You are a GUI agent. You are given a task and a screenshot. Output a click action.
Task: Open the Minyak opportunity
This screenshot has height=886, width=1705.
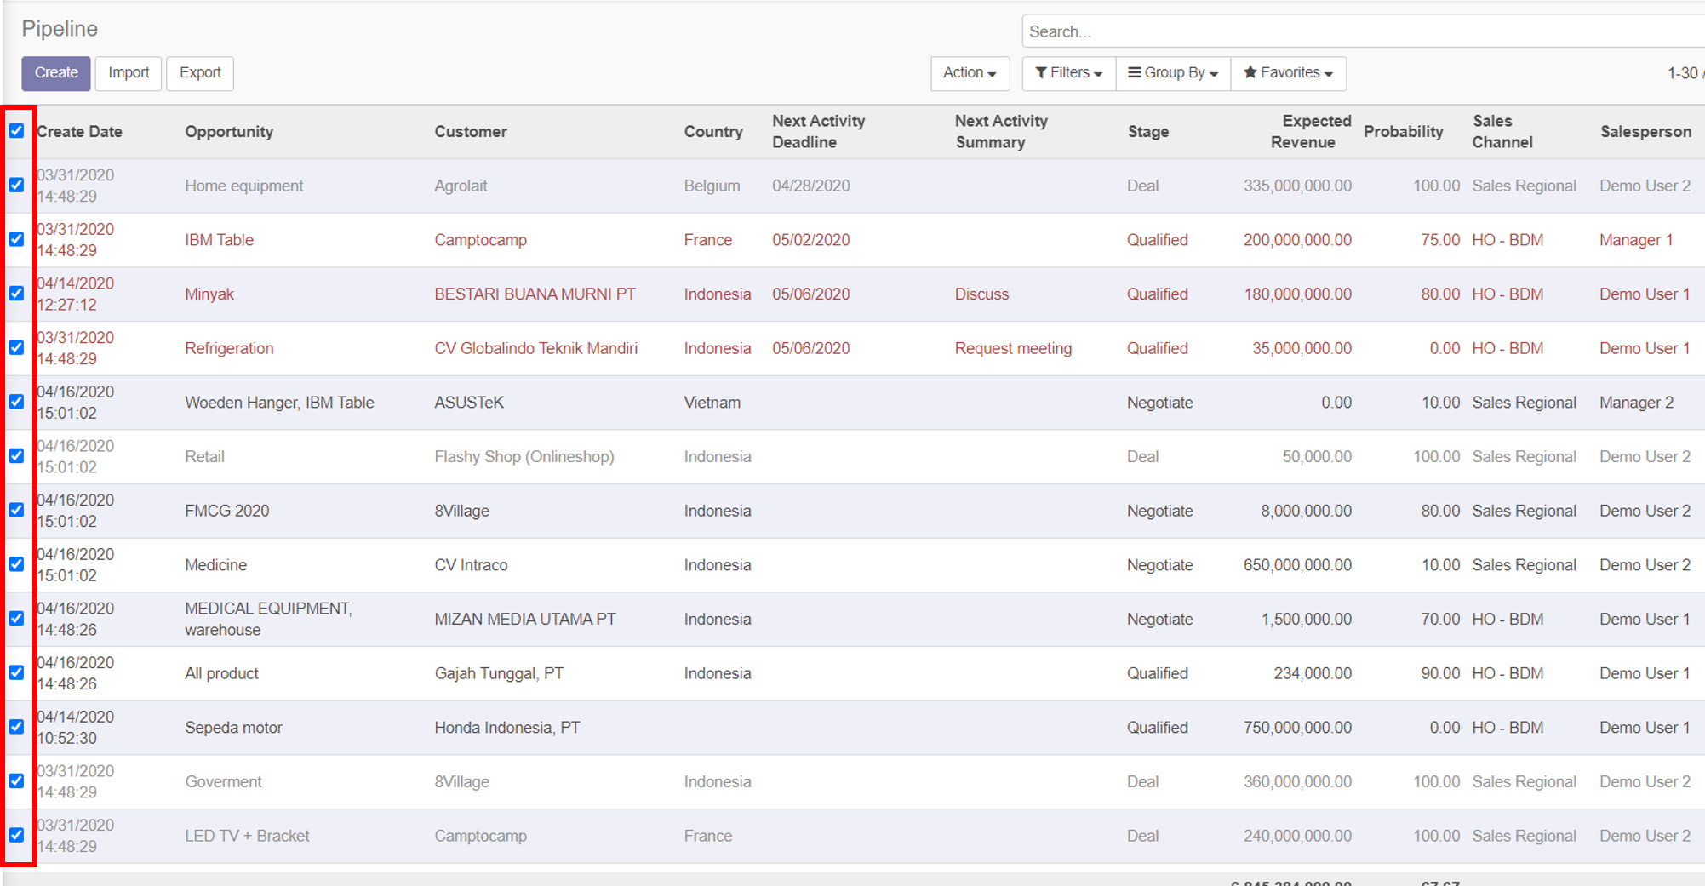coord(209,294)
